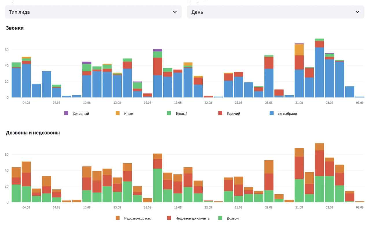Toggle the "Недозвон до нас" legend label
The image size is (370, 227).
(x=137, y=218)
